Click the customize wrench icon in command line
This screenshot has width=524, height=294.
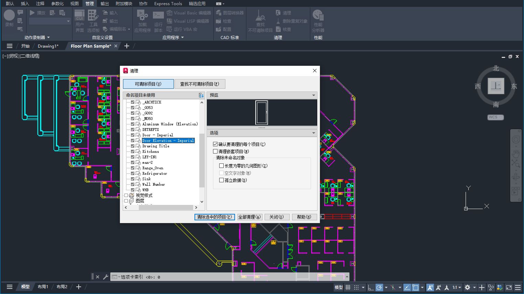pos(105,277)
